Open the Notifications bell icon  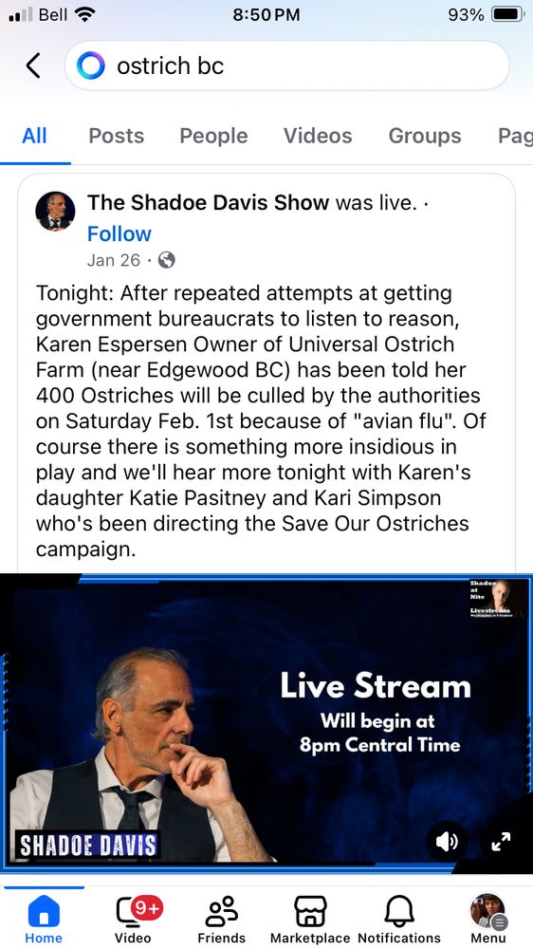(x=399, y=911)
